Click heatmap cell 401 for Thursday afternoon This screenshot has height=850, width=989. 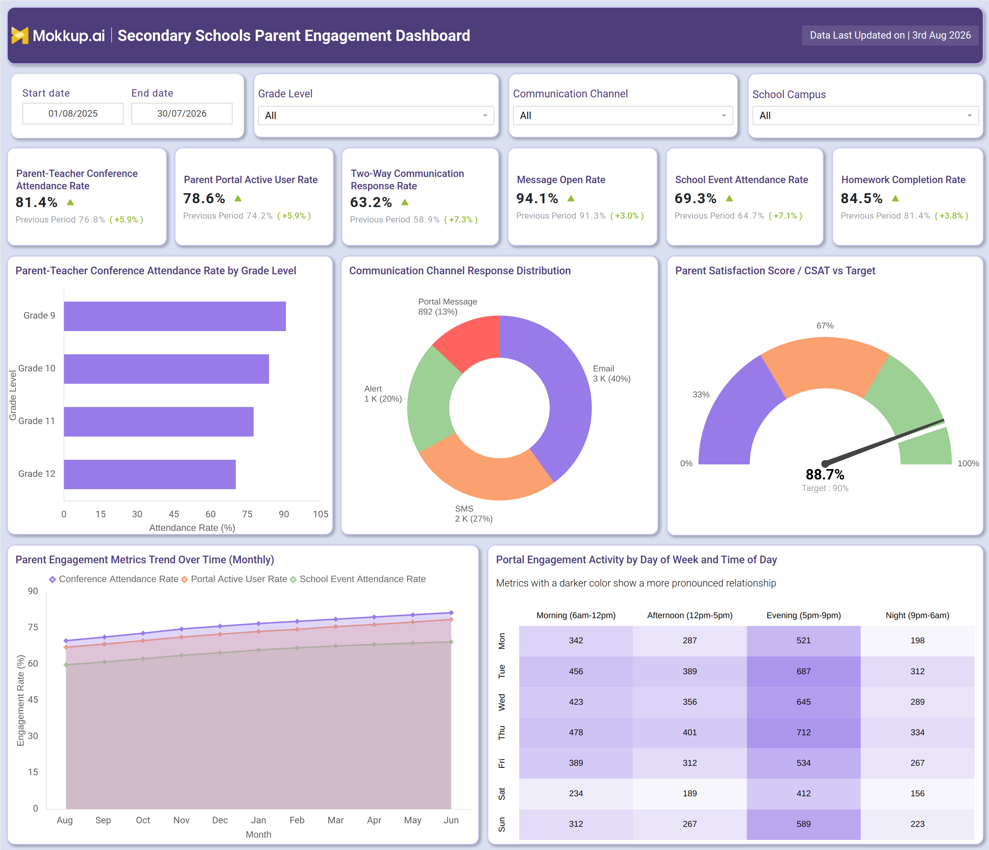690,733
